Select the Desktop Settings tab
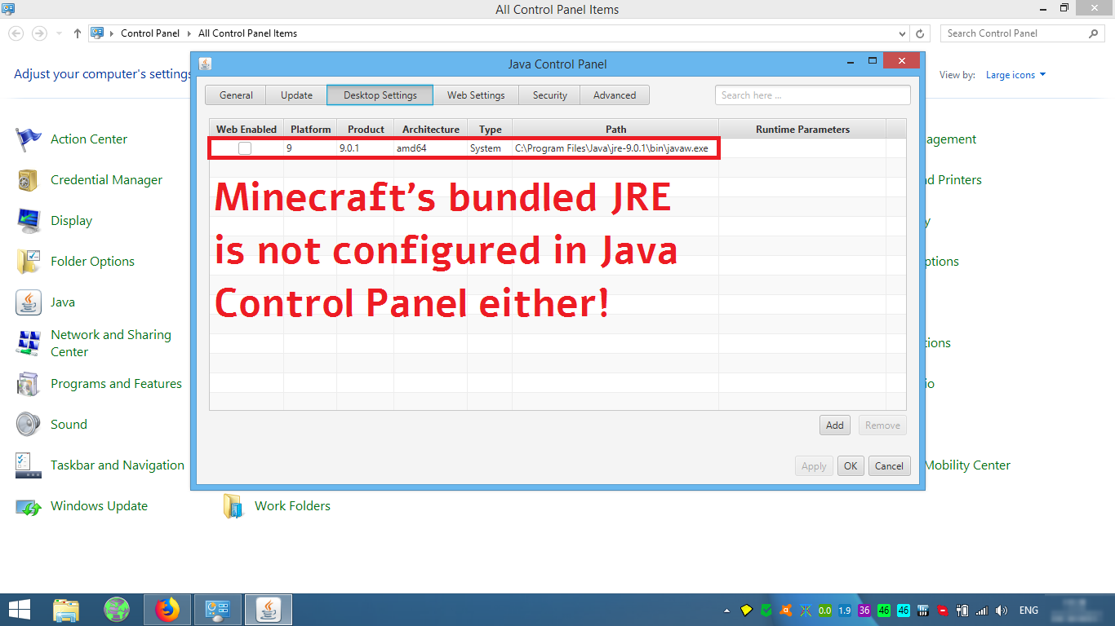1115x626 pixels. pos(380,95)
